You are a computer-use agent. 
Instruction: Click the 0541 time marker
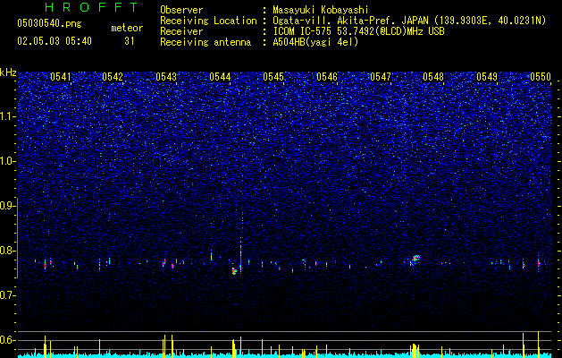[61, 77]
